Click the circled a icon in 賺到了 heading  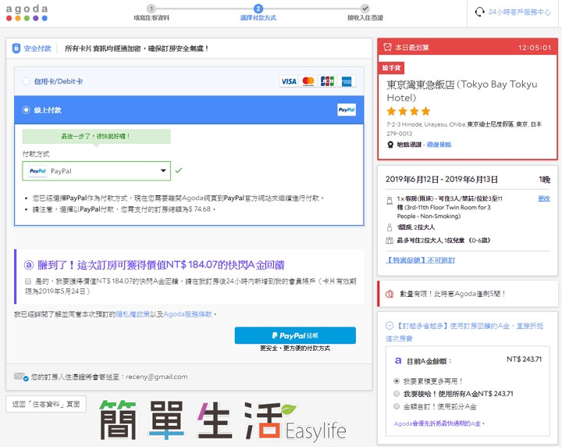29,265
